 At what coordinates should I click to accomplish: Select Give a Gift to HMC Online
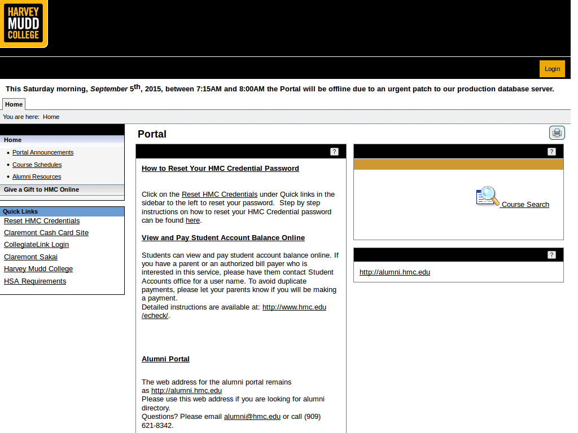click(62, 189)
